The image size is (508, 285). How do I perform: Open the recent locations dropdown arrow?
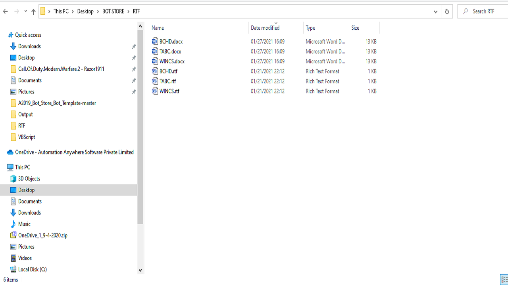(25, 11)
